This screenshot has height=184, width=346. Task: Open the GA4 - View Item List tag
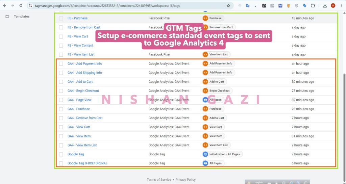pos(82,145)
